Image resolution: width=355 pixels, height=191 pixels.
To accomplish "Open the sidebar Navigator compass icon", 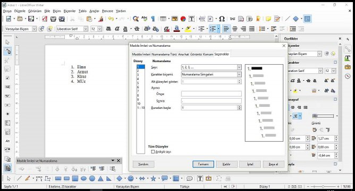I will (348, 76).
